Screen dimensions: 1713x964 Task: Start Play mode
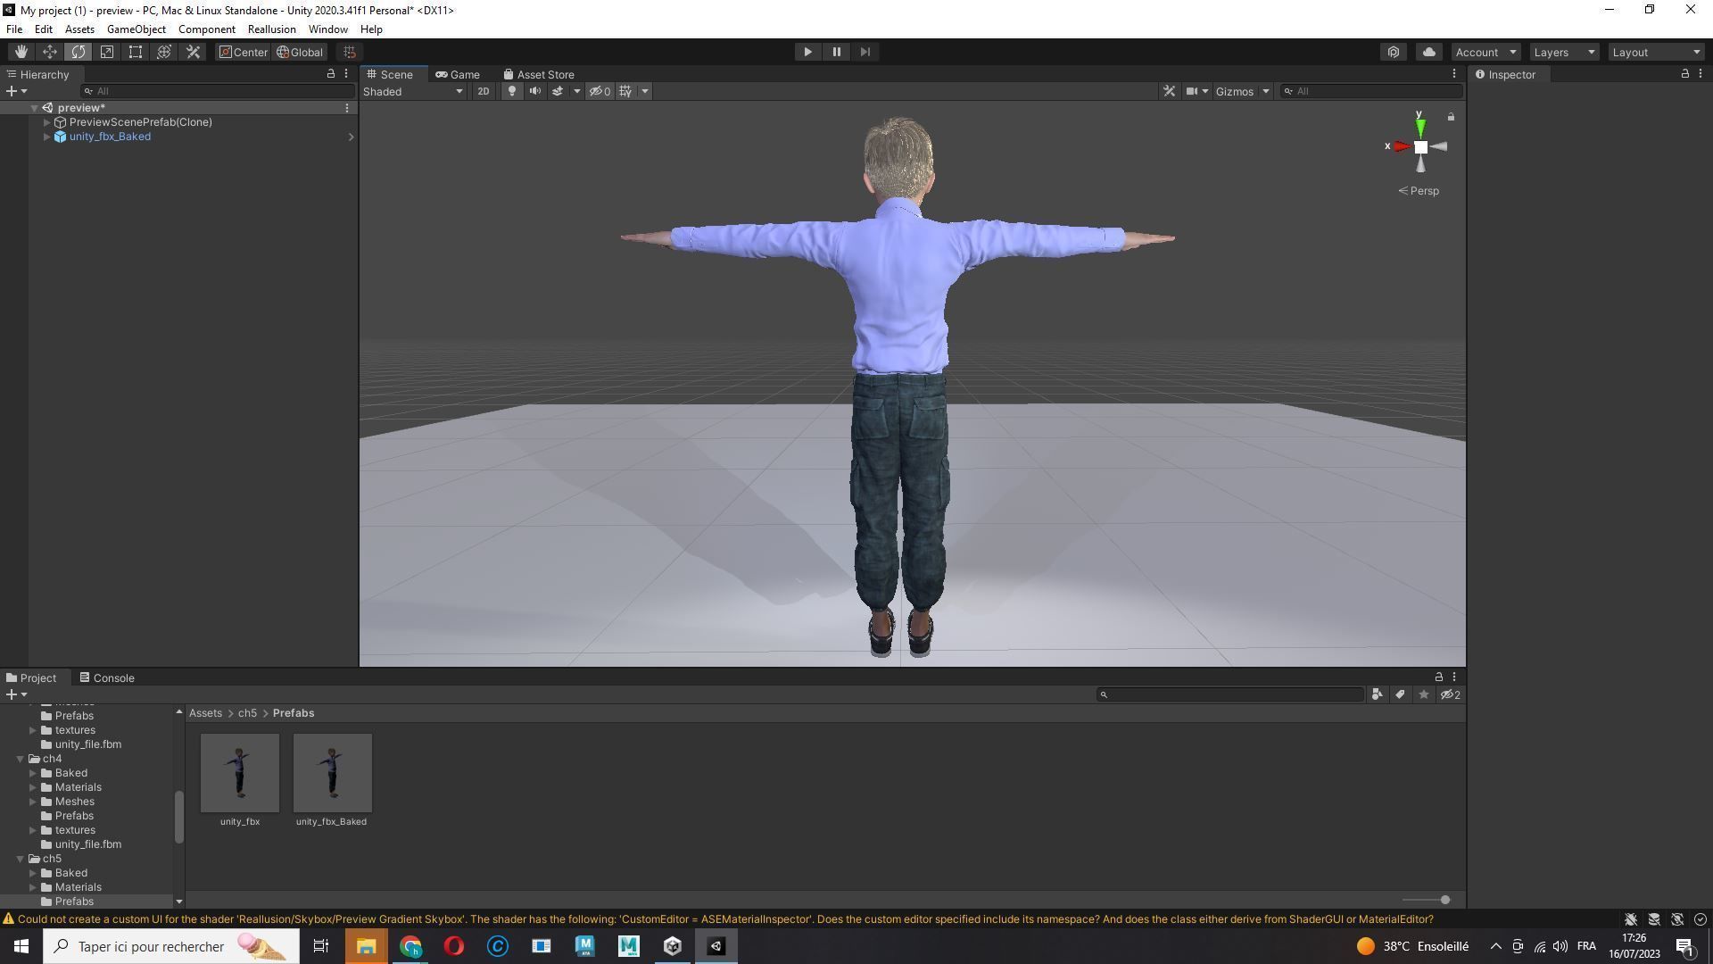click(807, 52)
